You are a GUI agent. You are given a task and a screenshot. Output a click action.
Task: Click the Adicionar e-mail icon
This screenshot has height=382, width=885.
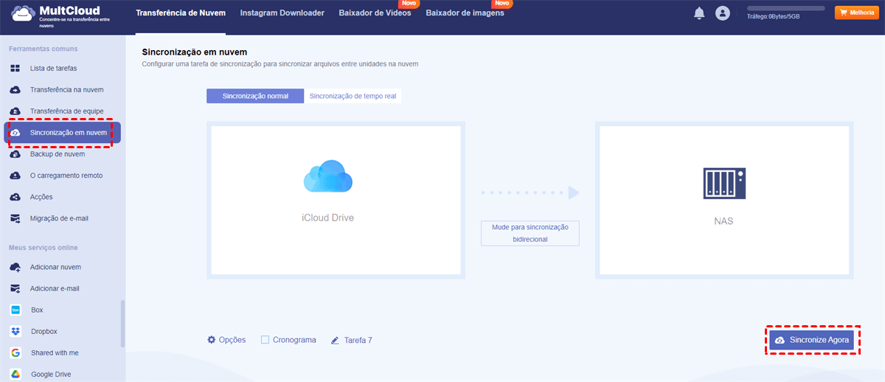(15, 288)
